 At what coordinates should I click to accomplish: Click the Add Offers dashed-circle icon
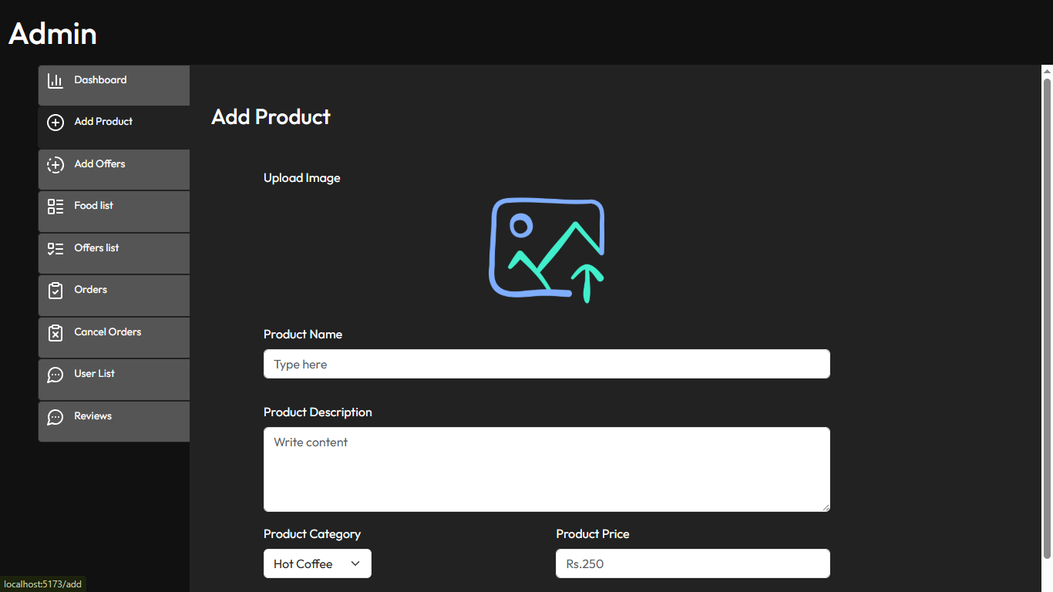(x=56, y=165)
